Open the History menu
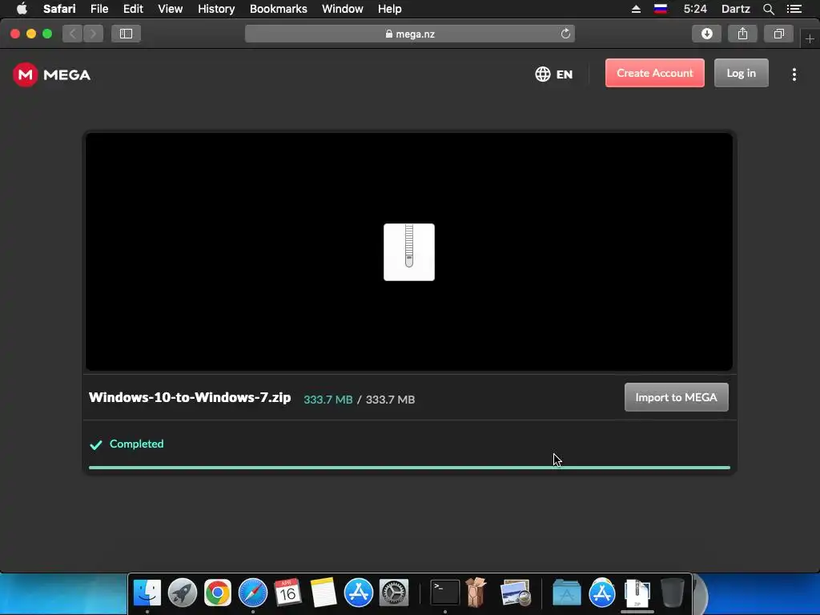The image size is (820, 615). [216, 9]
